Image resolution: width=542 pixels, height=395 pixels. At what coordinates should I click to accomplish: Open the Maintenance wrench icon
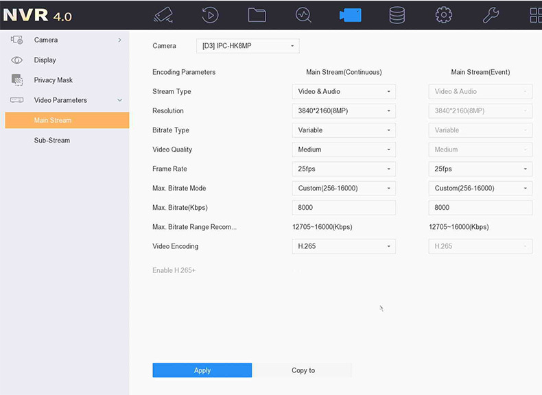490,15
